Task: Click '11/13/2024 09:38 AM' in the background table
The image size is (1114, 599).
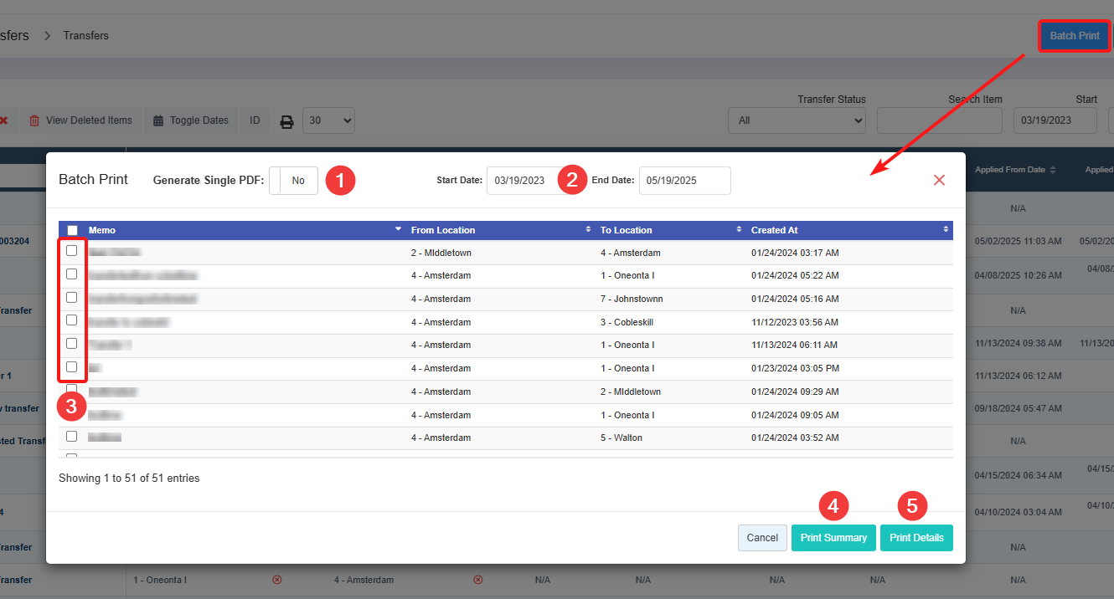Action: (1018, 342)
